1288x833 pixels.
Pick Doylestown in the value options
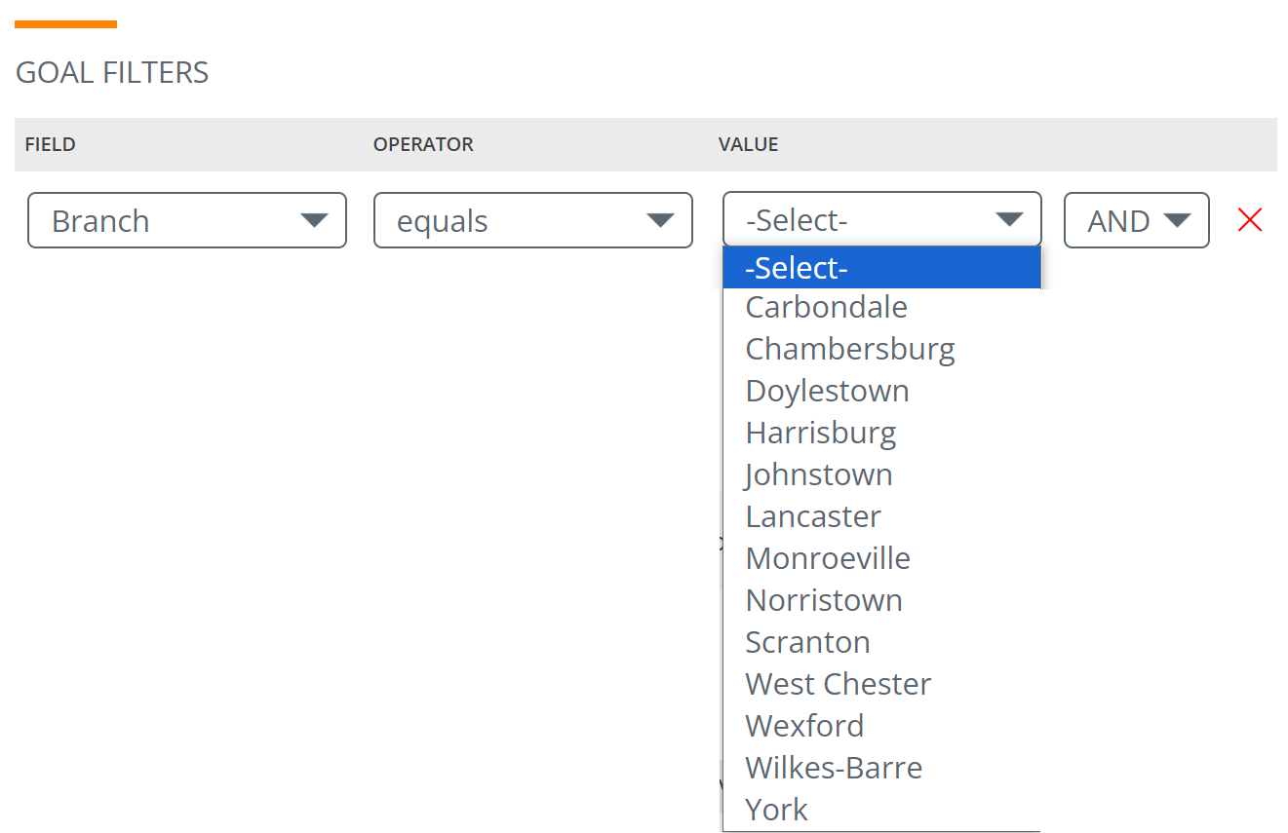pos(882,391)
